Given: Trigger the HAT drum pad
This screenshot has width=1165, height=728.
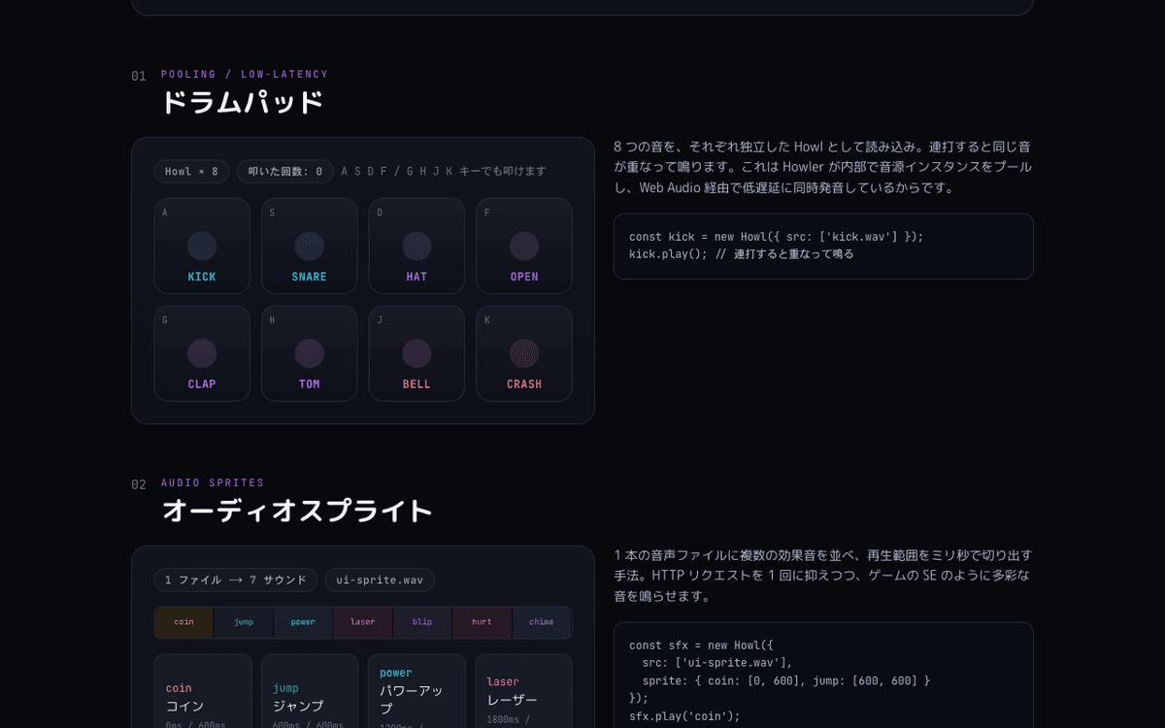Looking at the screenshot, I should tap(416, 246).
